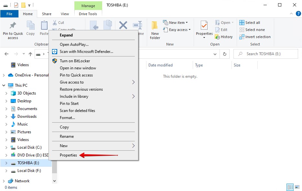This screenshot has width=302, height=191.
Task: Expand the Network tree node
Action: pyautogui.click(x=4, y=181)
